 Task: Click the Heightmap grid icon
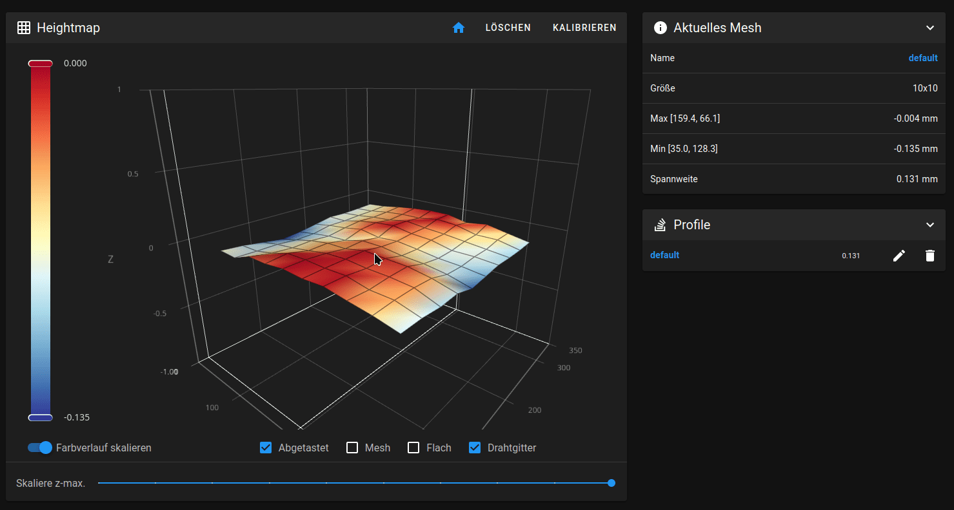(x=24, y=28)
